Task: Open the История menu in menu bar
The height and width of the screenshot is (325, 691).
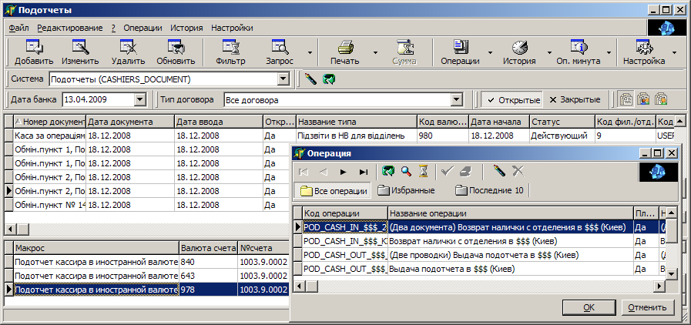Action: point(187,28)
